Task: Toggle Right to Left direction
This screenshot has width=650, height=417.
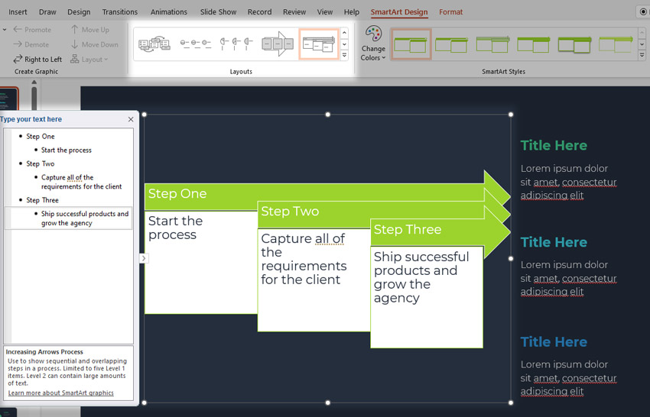Action: point(37,60)
